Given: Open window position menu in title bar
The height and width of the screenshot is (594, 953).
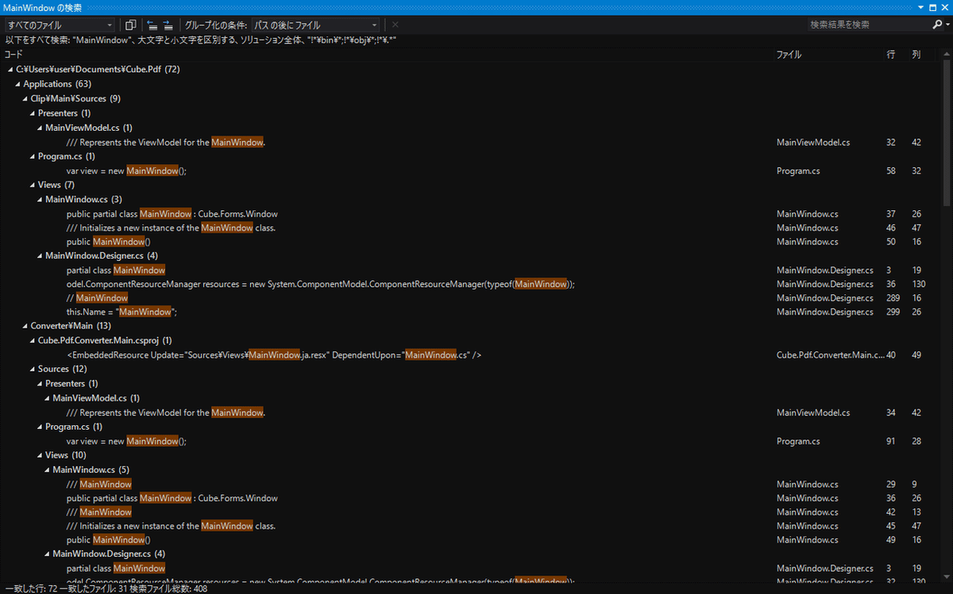Looking at the screenshot, I should (x=920, y=7).
